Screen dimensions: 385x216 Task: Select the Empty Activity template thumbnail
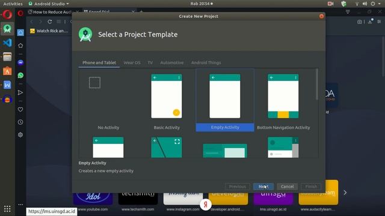pyautogui.click(x=224, y=96)
